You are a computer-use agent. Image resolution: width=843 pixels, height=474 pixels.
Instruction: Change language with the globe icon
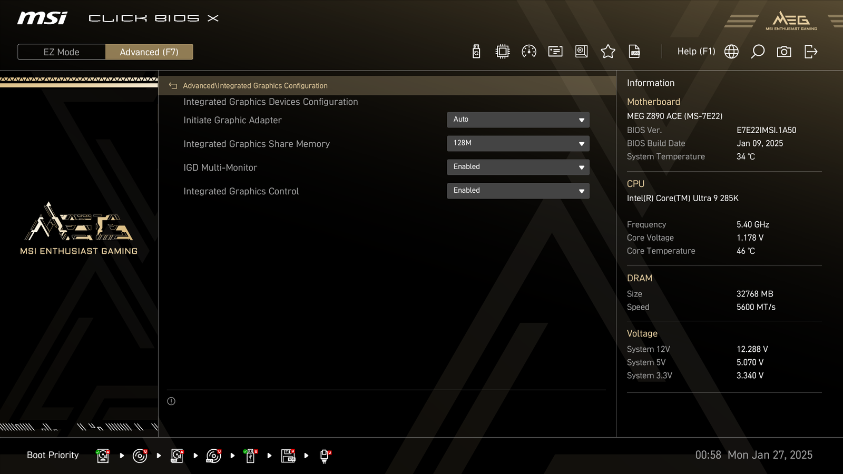731,52
